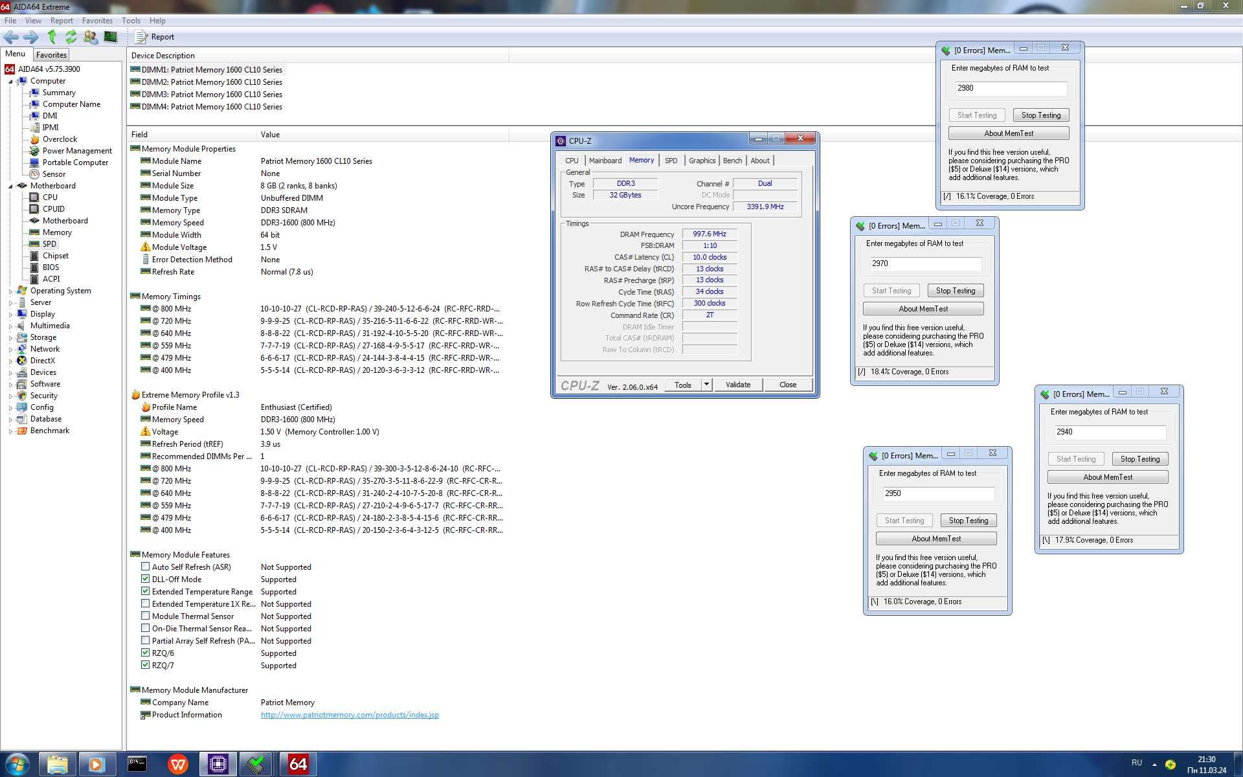
Task: Switch to CPU-Z Bench tab
Action: 732,161
